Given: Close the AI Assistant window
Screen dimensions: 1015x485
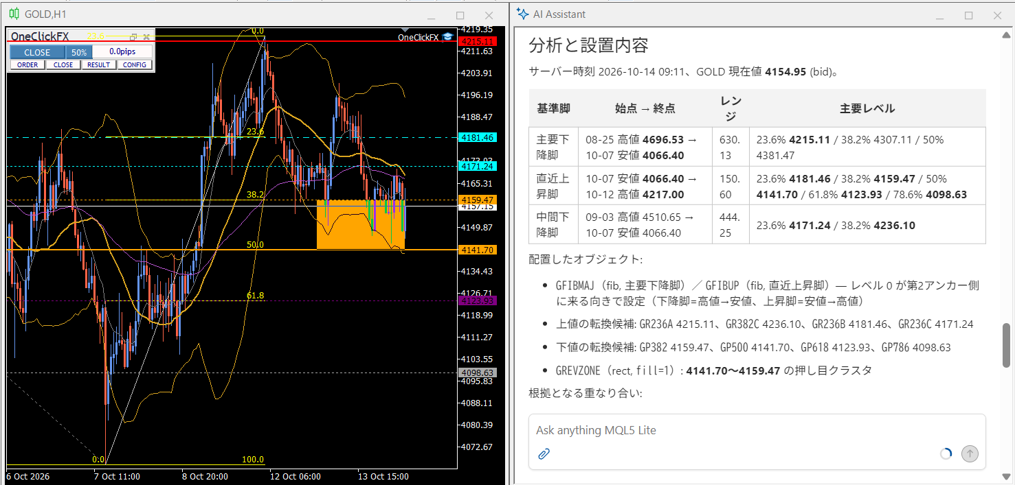Looking at the screenshot, I should pos(997,15).
